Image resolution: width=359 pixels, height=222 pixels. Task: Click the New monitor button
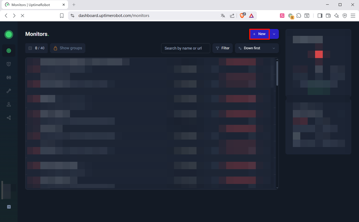(x=259, y=34)
